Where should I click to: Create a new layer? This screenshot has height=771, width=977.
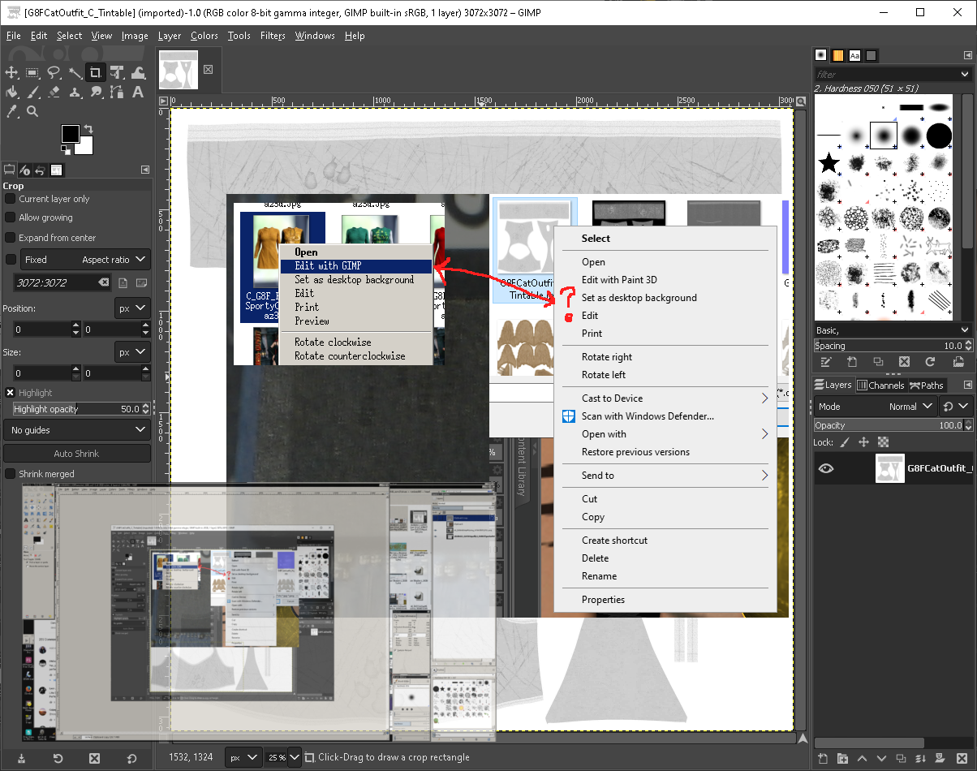(823, 759)
